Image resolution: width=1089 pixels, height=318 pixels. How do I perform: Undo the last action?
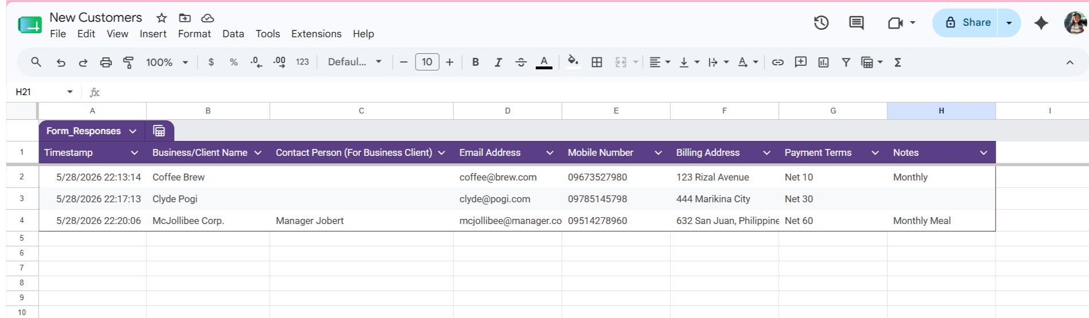[61, 62]
